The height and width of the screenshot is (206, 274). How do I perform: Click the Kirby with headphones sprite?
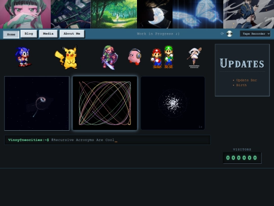pos(134,57)
